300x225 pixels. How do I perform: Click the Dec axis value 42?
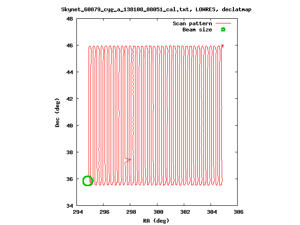pyautogui.click(x=70, y=99)
